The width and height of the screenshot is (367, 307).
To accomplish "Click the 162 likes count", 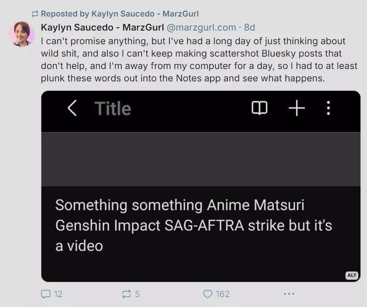I will (222, 294).
